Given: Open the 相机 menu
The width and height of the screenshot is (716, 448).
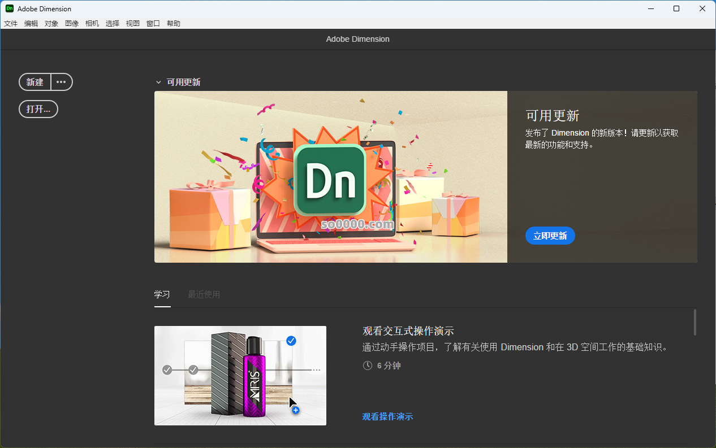Looking at the screenshot, I should pyautogui.click(x=92, y=23).
